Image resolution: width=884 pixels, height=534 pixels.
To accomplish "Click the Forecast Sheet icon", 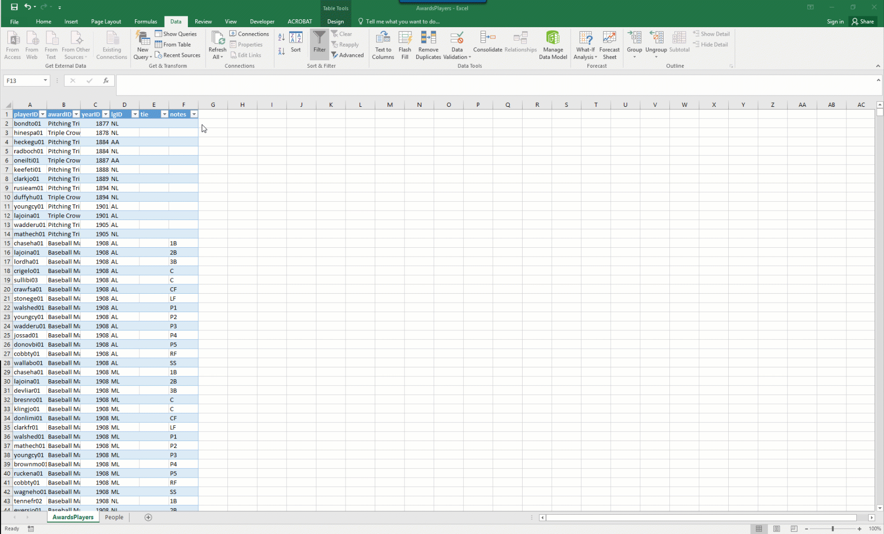I will pos(609,39).
